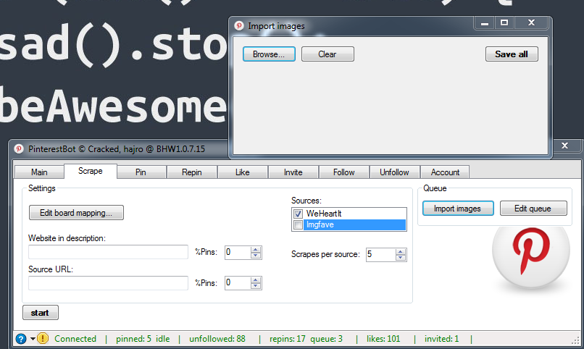This screenshot has height=349, width=584.
Task: Click the 'invited: 1' status entry
Action: coord(442,339)
